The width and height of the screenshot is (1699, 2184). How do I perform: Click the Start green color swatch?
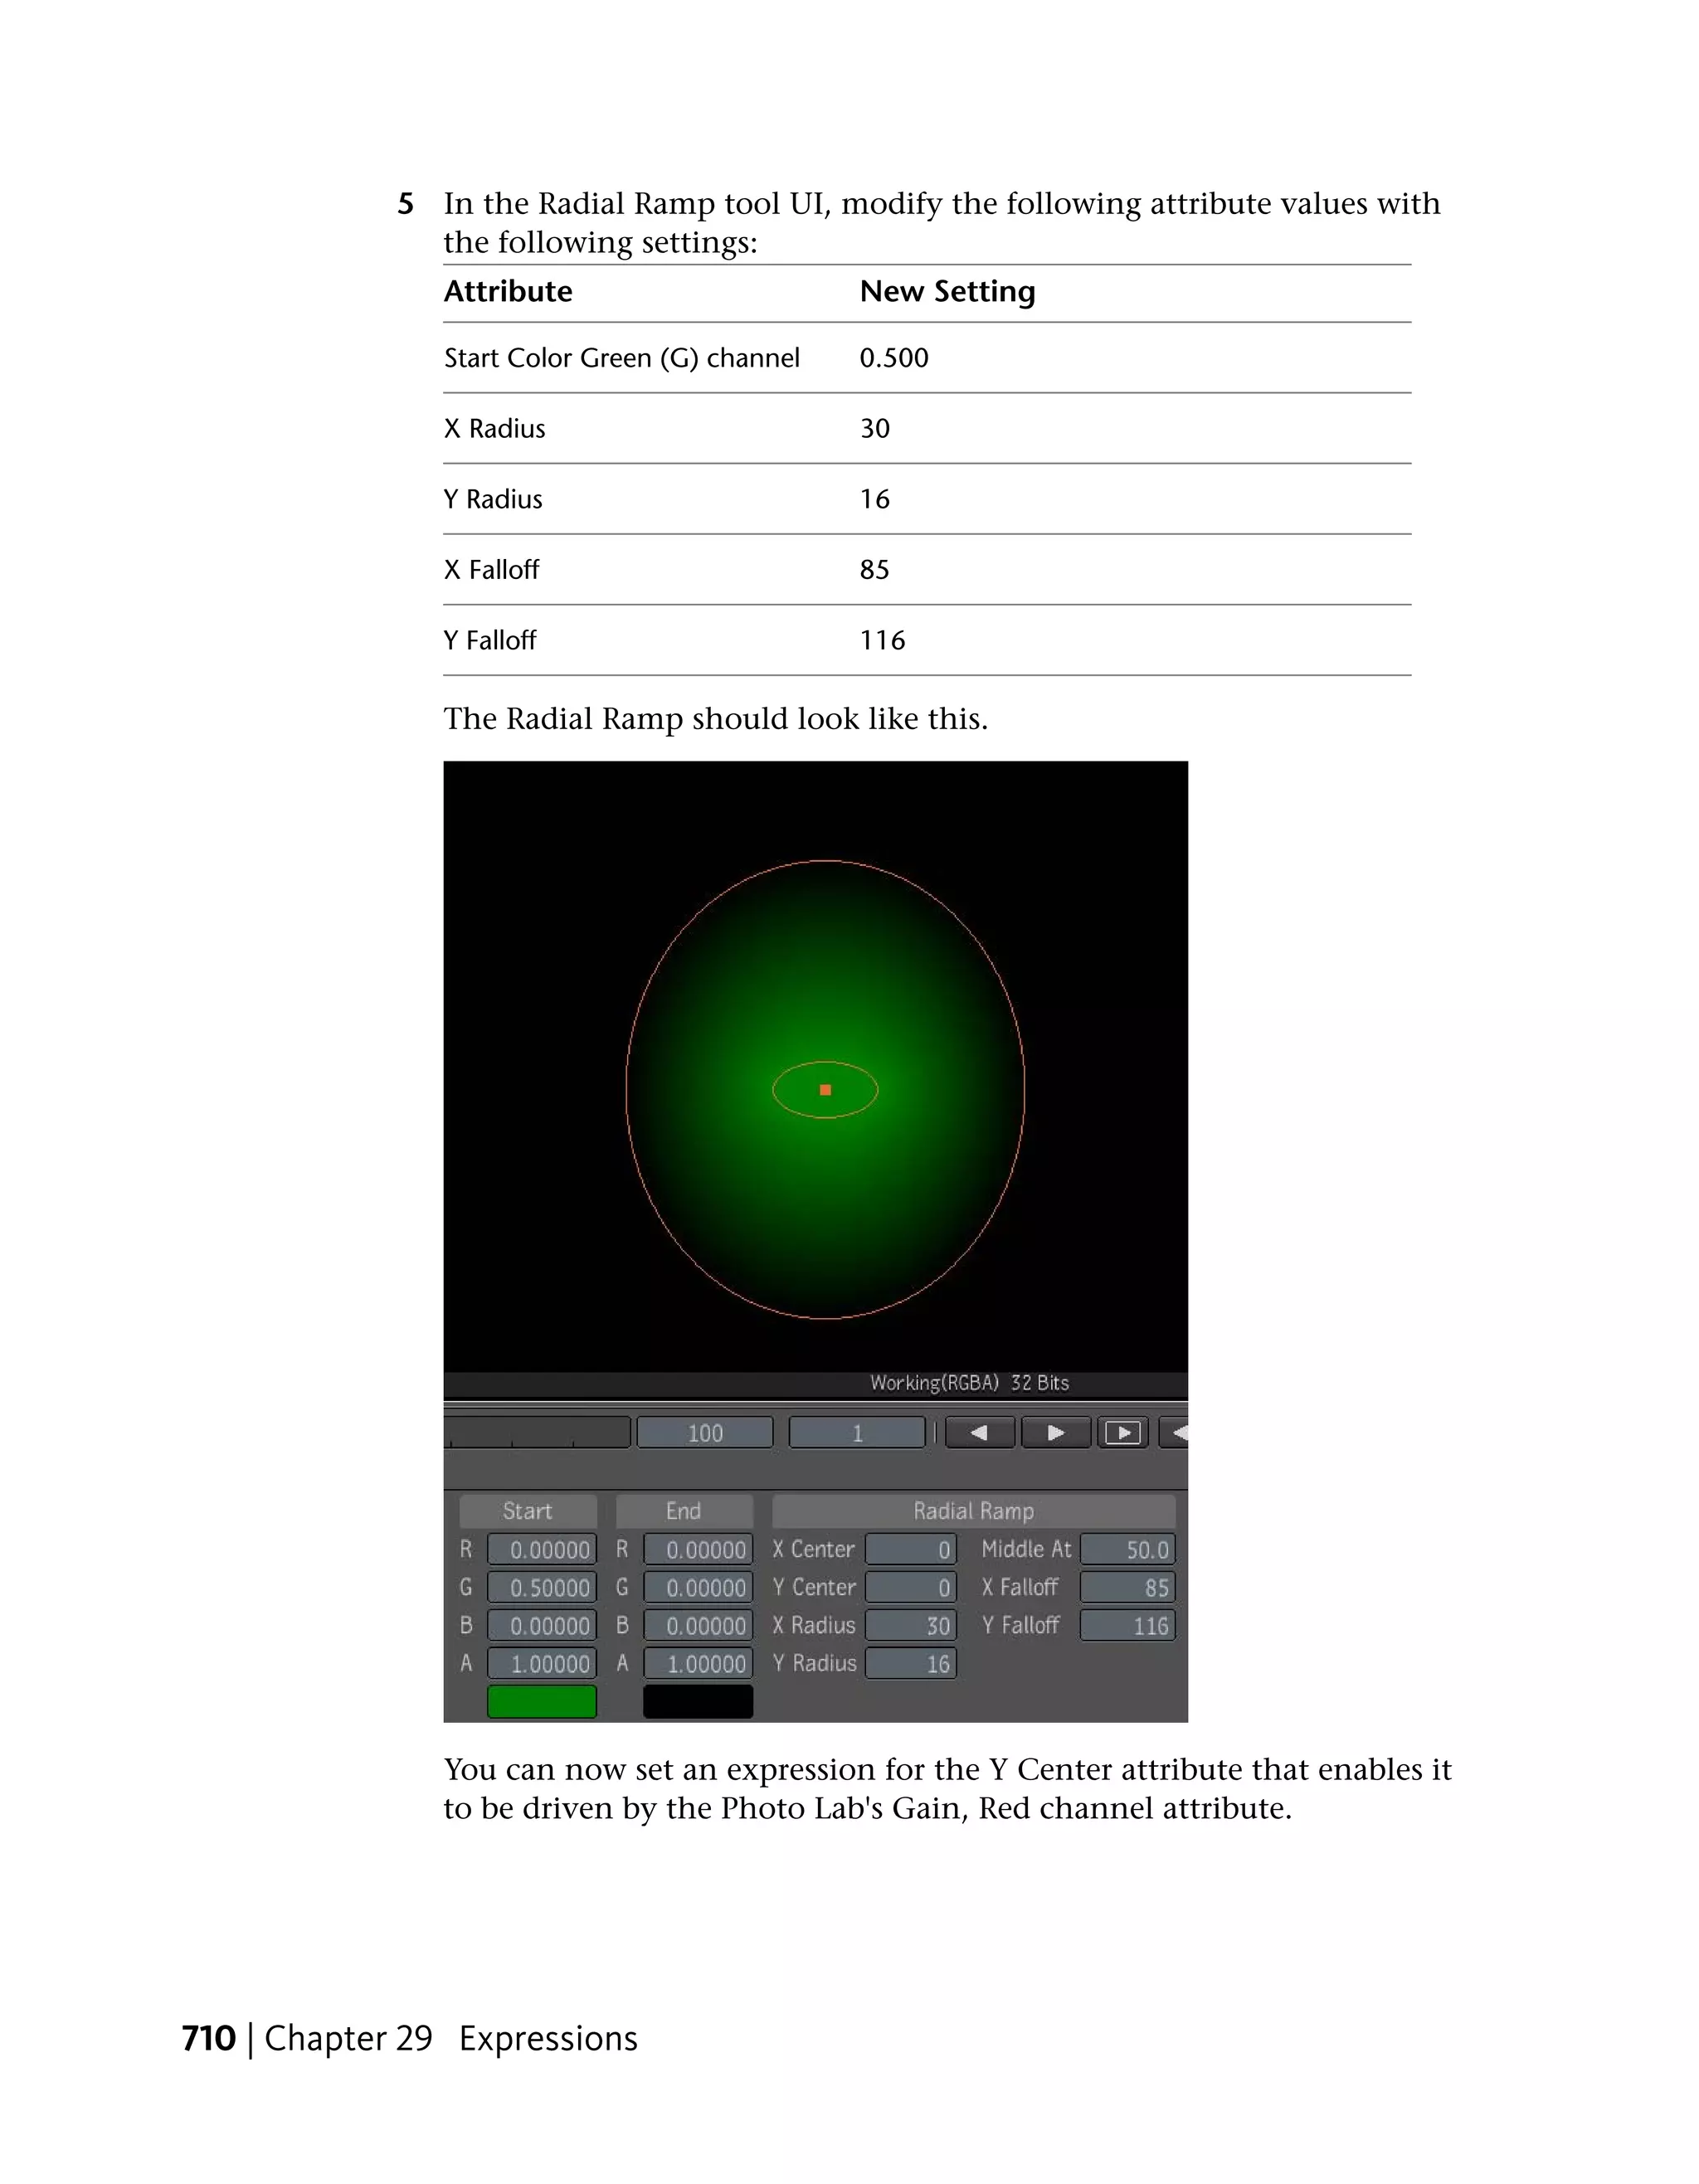point(542,1701)
